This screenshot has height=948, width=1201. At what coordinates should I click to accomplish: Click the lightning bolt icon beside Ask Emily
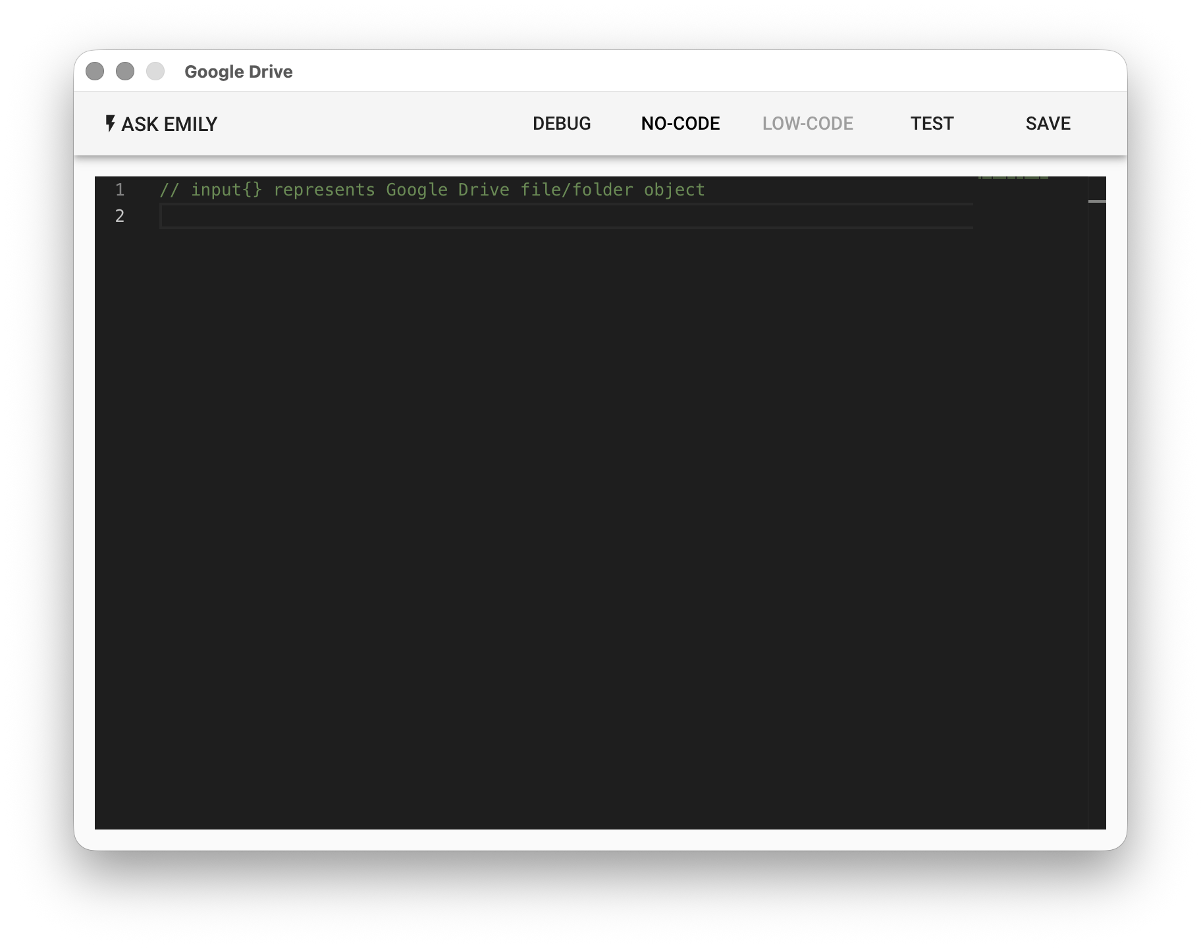pyautogui.click(x=111, y=123)
